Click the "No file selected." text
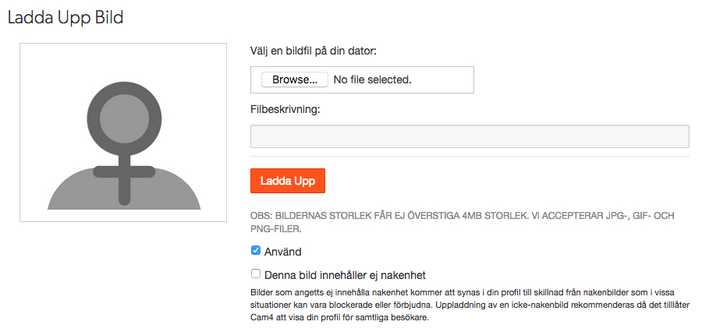Image resolution: width=709 pixels, height=332 pixels. coord(372,79)
